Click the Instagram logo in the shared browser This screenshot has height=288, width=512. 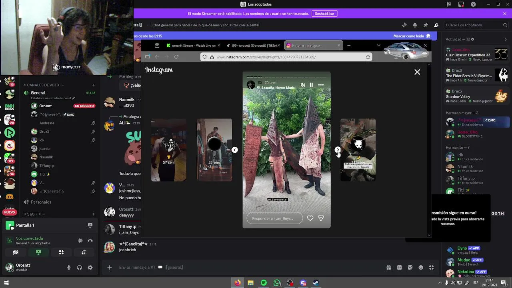pyautogui.click(x=159, y=70)
